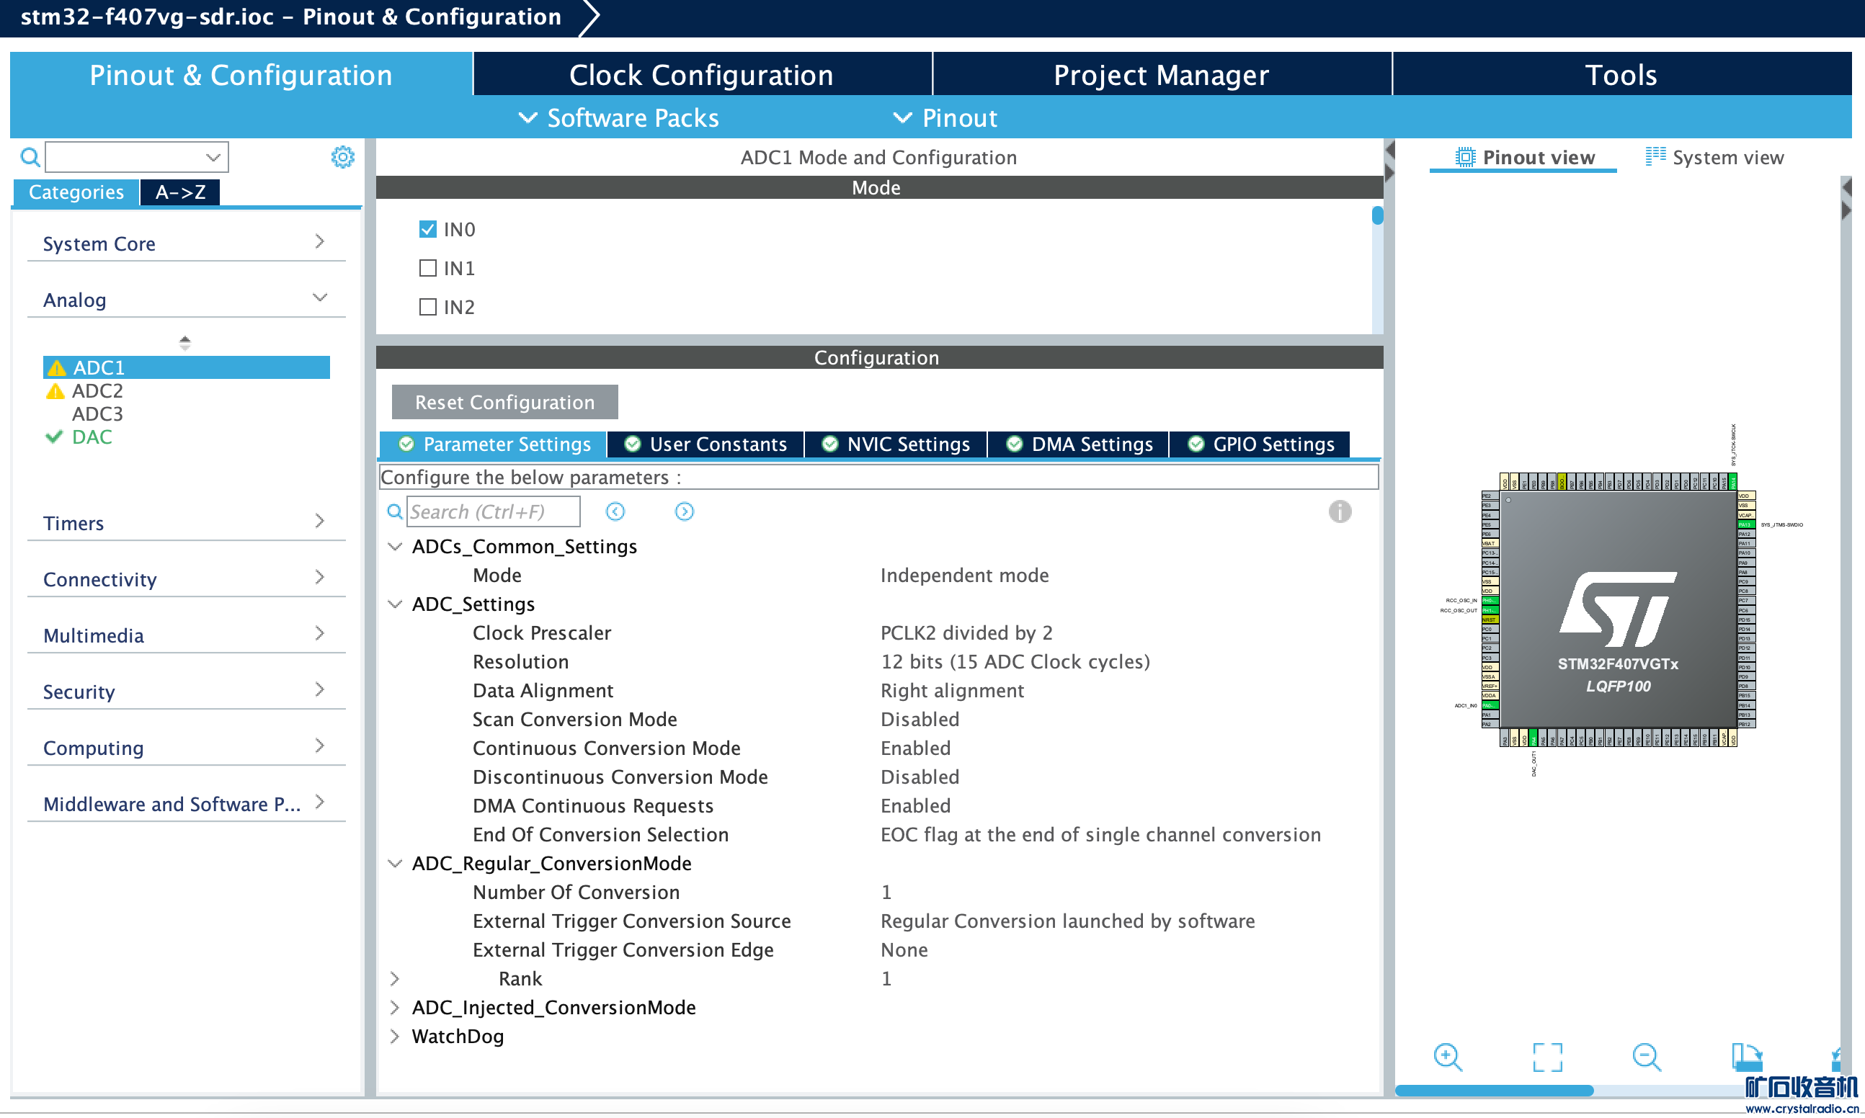Open the Pinout dropdown menu

tap(945, 117)
